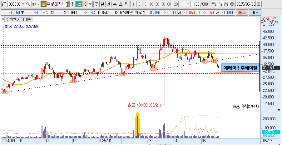The height and width of the screenshot is (145, 282).
Task: Click the 최우선 bid price 31,100
Action: click(170, 12)
